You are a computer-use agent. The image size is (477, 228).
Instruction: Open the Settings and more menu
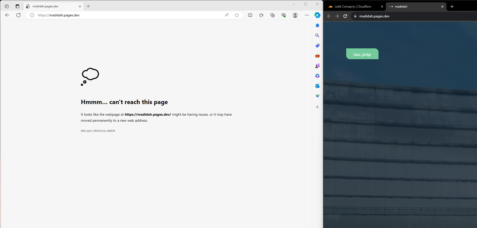[x=307, y=15]
